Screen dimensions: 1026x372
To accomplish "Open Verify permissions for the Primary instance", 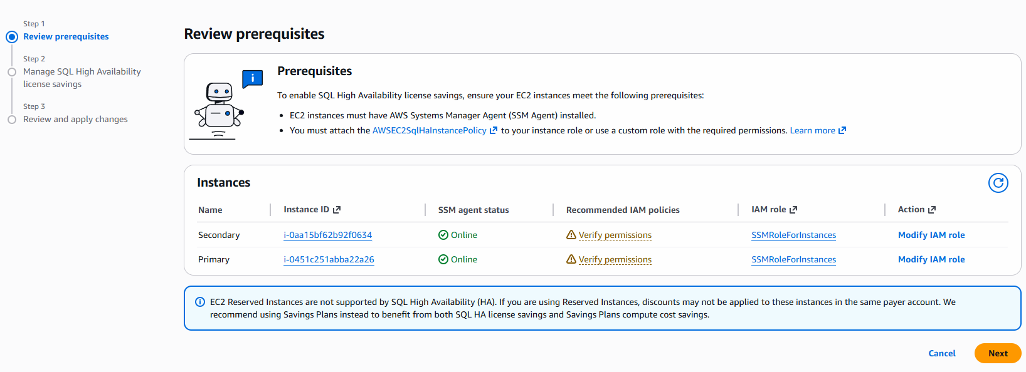I will point(615,259).
